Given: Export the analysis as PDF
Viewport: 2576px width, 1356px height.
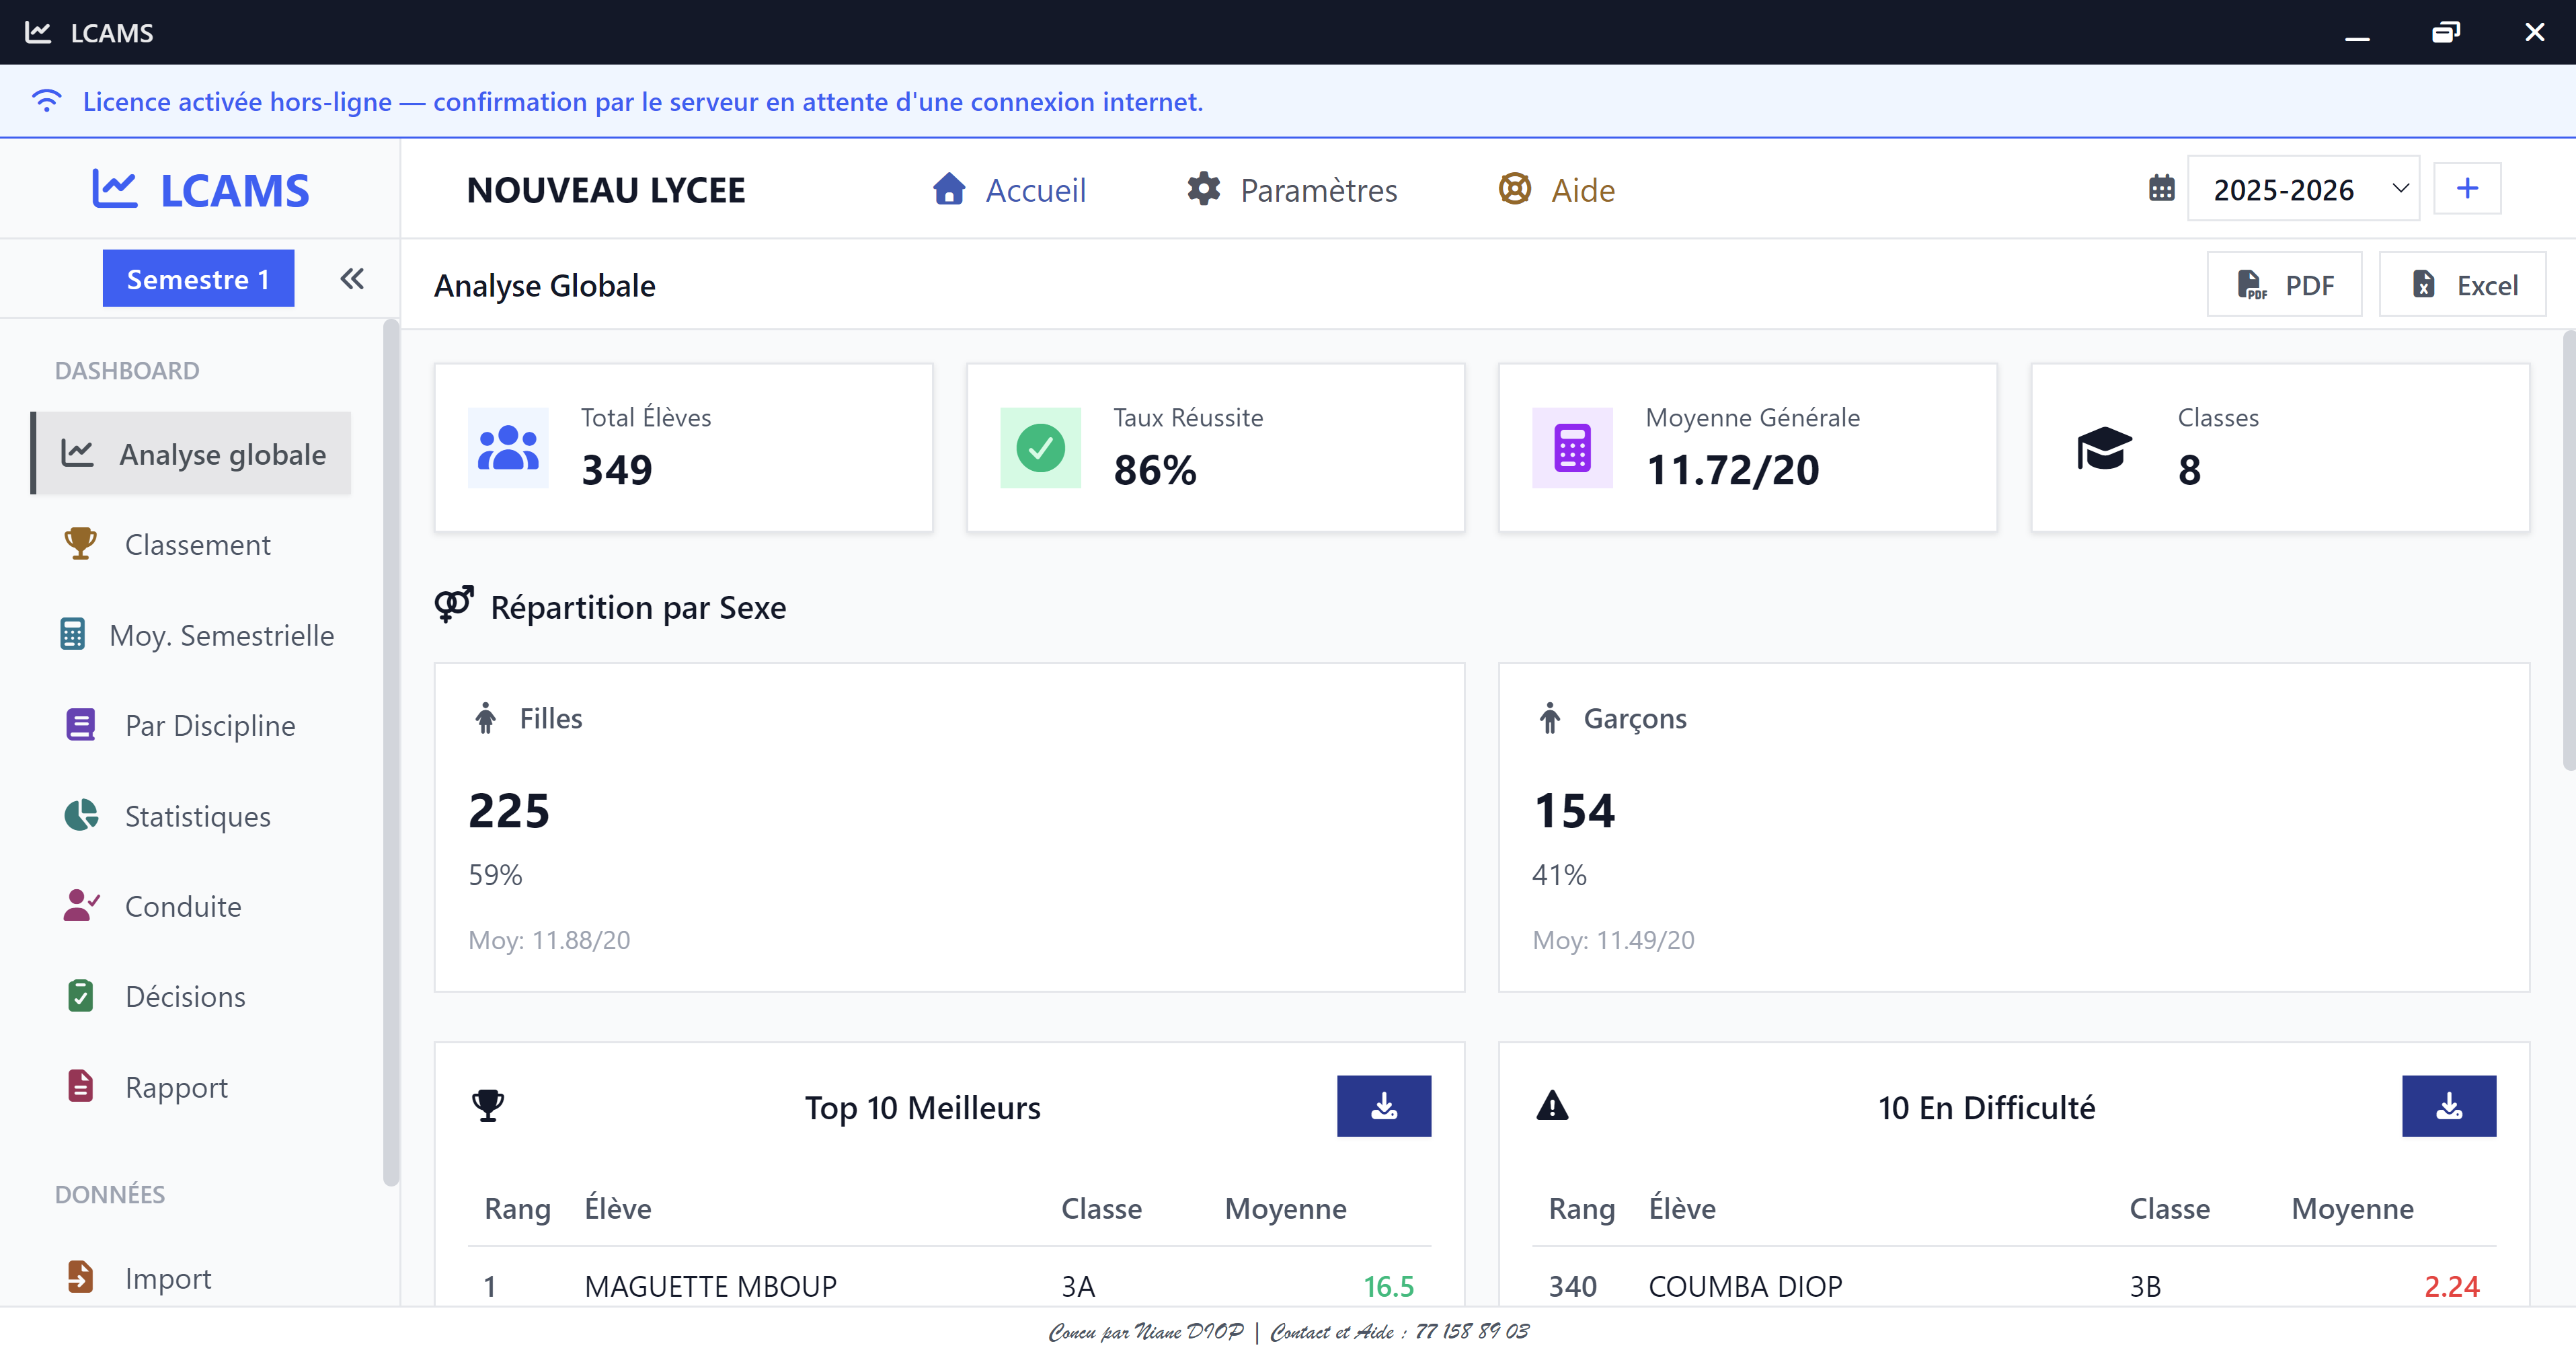Looking at the screenshot, I should 2284,285.
